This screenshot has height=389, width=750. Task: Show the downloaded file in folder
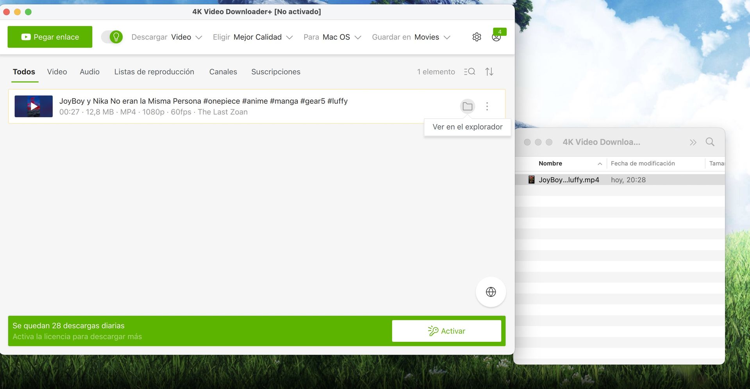click(x=467, y=106)
